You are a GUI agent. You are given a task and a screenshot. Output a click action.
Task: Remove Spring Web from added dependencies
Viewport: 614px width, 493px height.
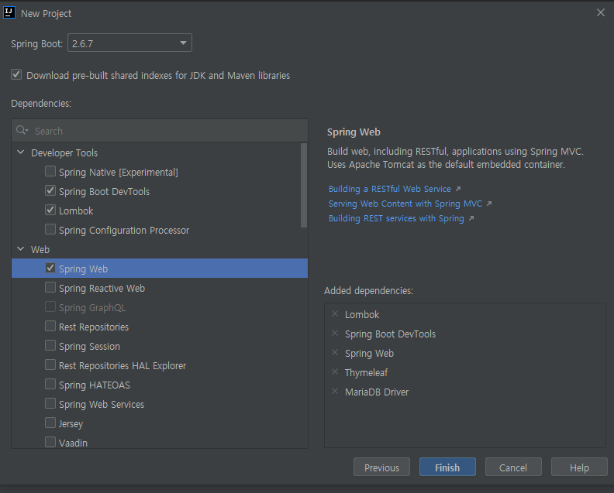click(x=335, y=352)
